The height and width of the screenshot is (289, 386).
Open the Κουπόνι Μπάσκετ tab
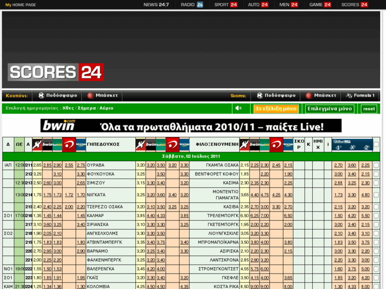tap(102, 95)
